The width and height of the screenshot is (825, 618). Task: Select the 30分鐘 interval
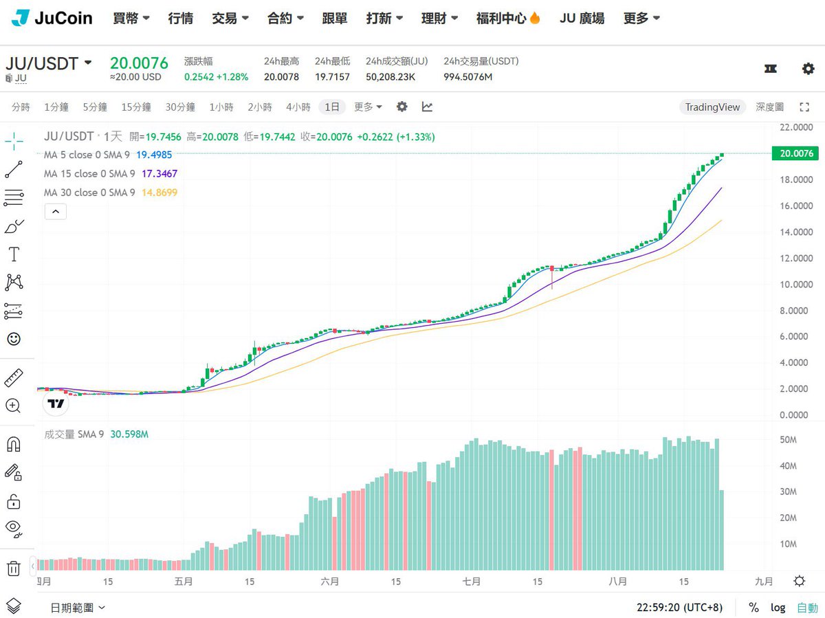point(180,107)
